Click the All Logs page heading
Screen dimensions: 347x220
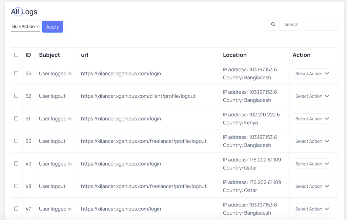pos(24,12)
